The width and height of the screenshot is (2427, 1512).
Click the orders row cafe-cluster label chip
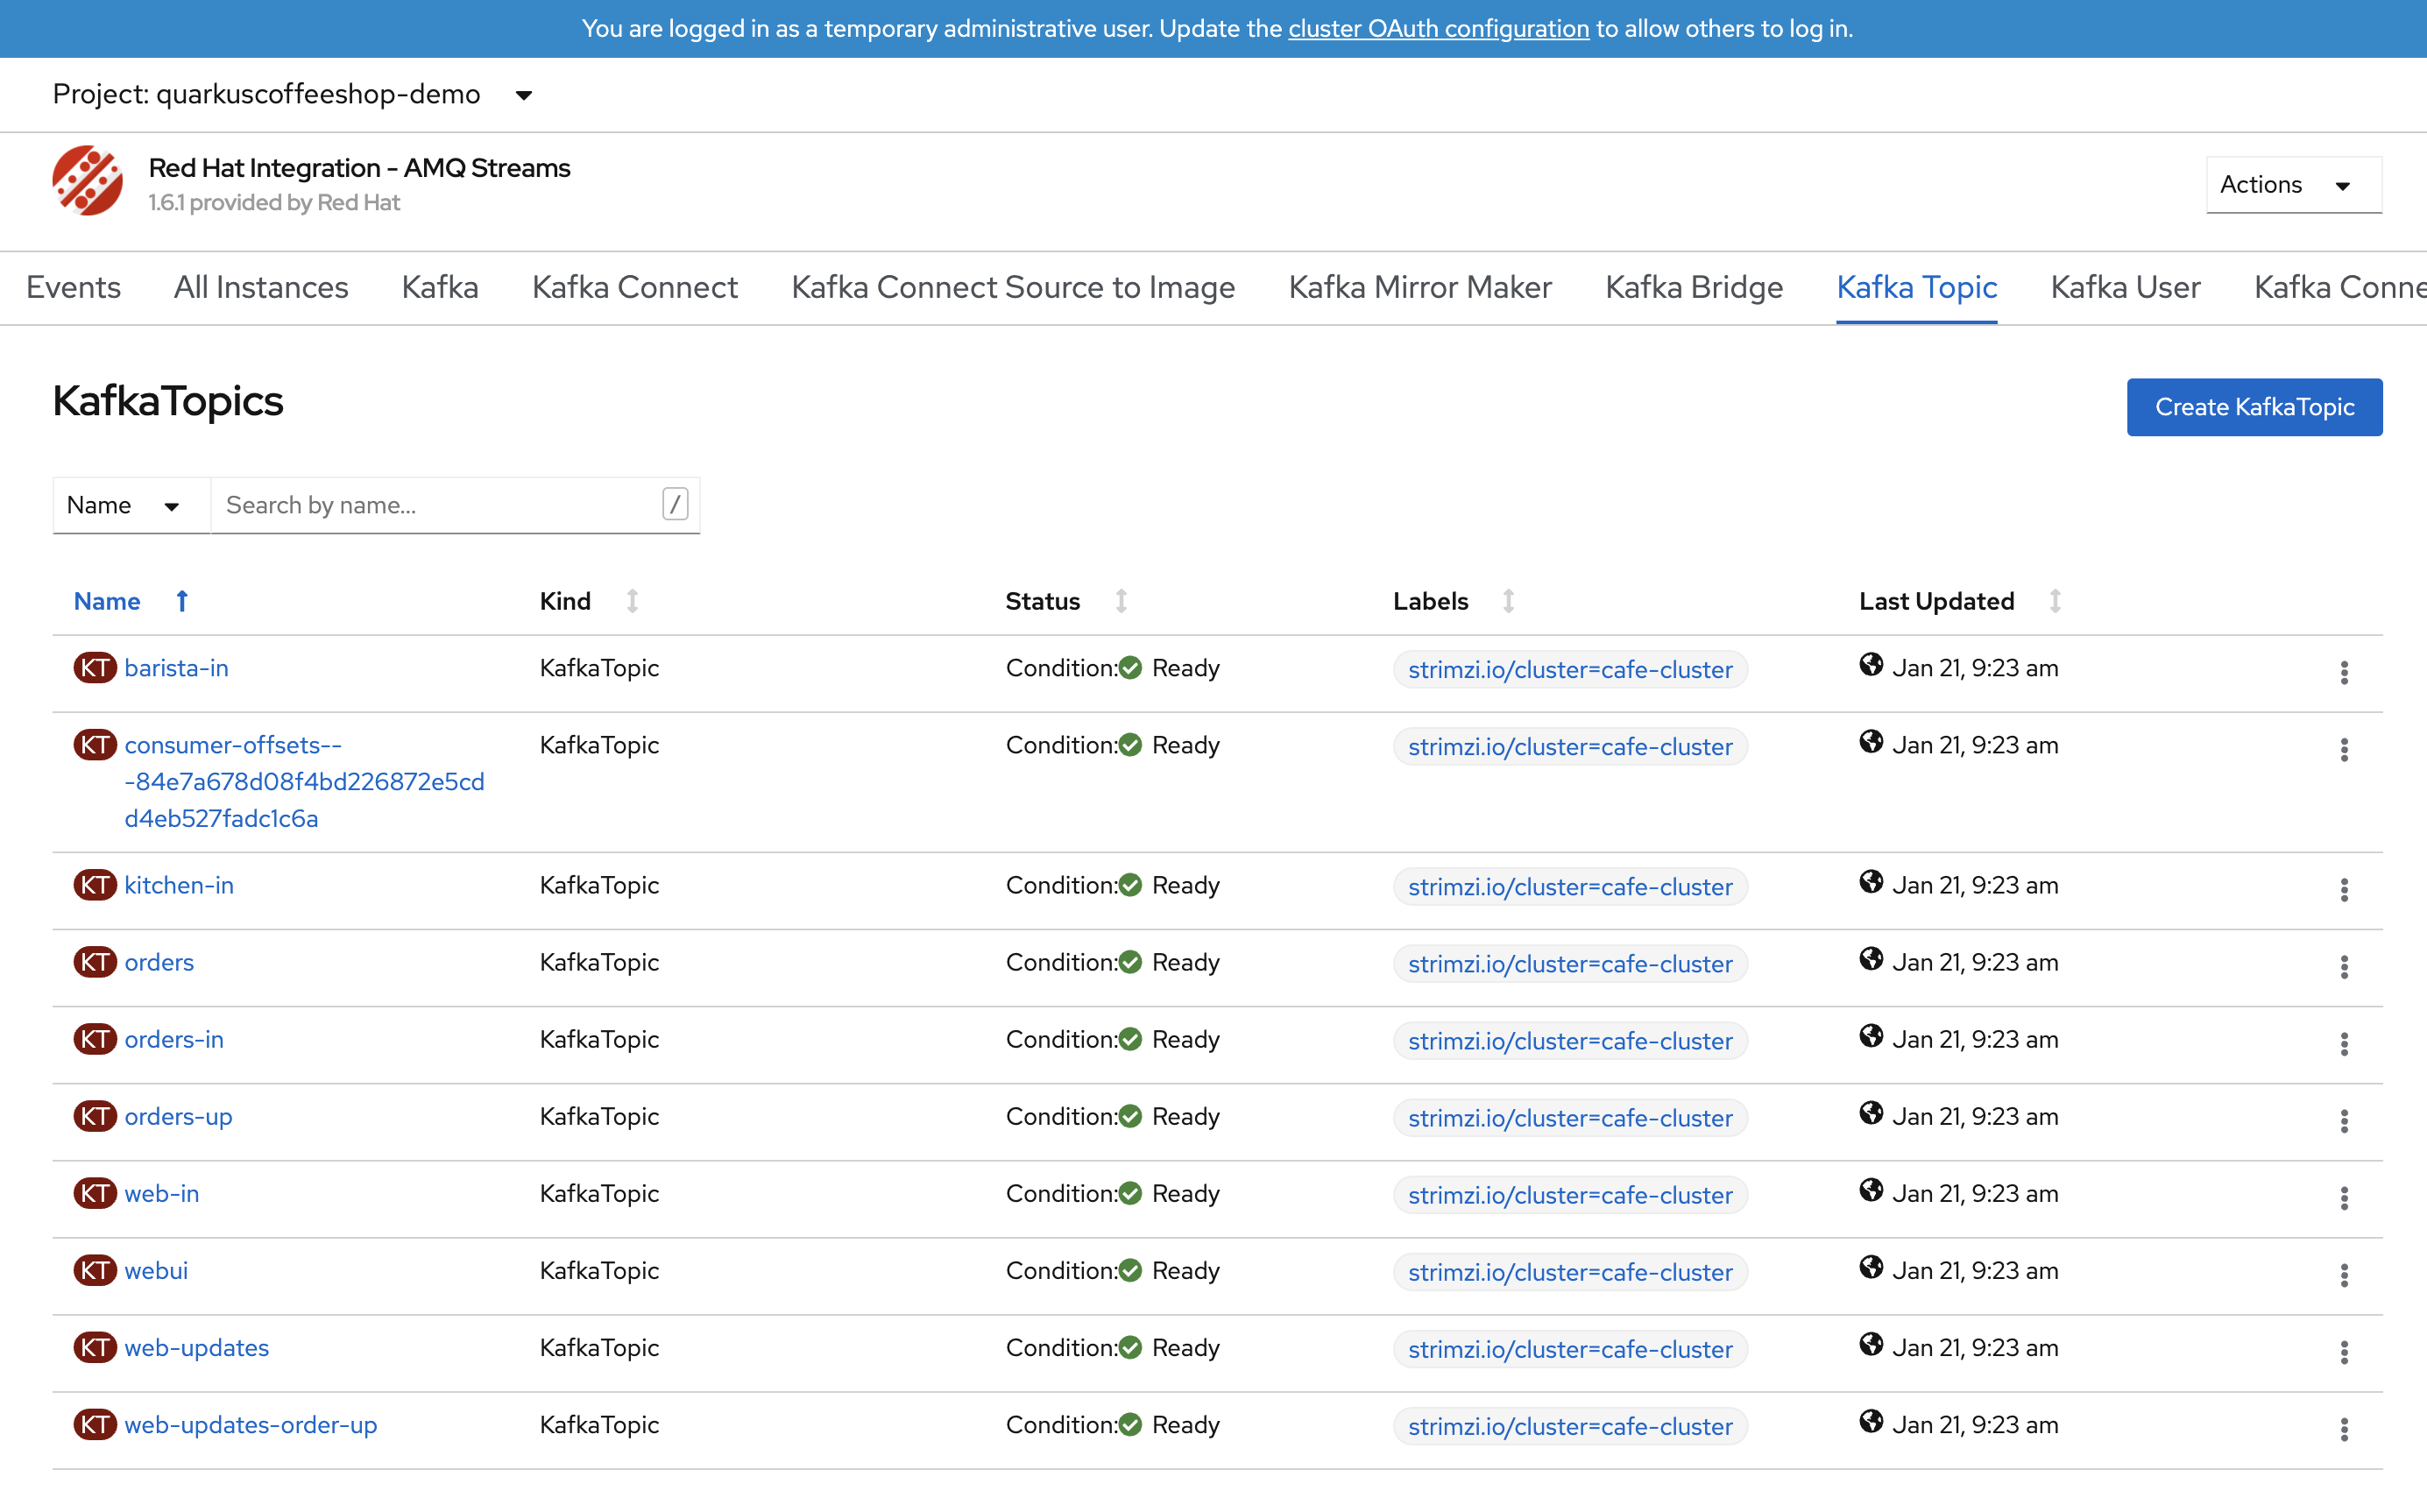1569,964
